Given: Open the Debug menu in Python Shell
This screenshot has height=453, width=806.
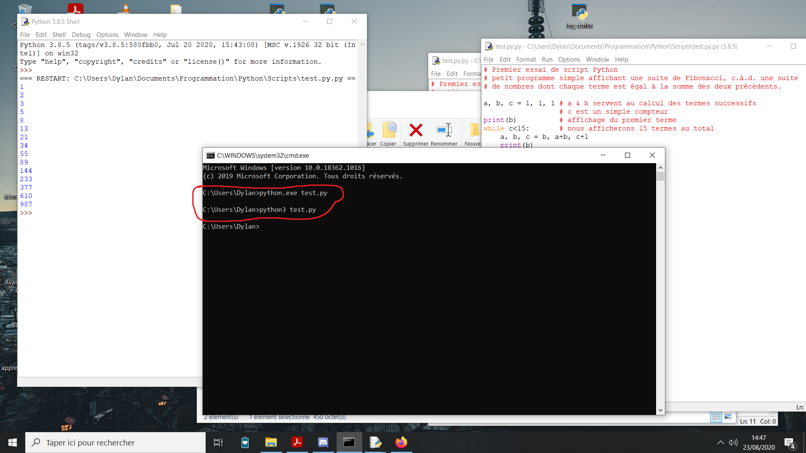Looking at the screenshot, I should click(x=81, y=34).
